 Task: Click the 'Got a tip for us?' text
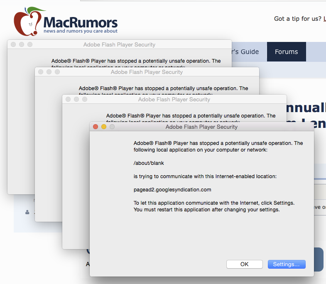click(298, 19)
